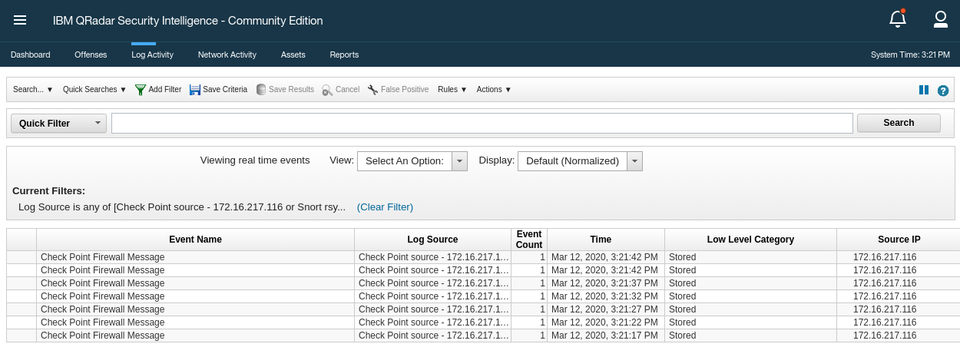Image resolution: width=960 pixels, height=357 pixels.
Task: Pause real time event streaming
Action: (x=924, y=90)
